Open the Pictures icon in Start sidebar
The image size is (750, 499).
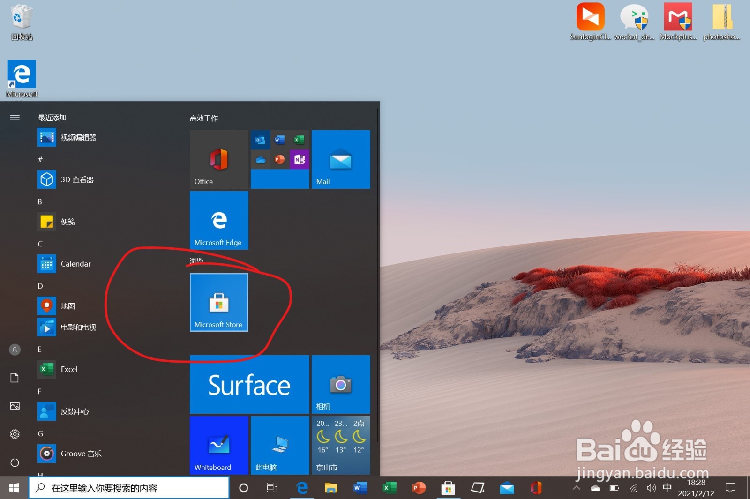click(15, 406)
